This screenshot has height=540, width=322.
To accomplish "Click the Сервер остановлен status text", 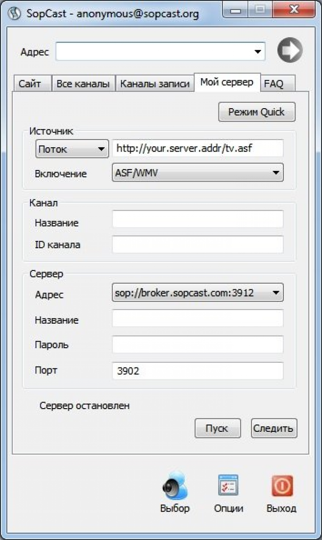I will click(84, 406).
